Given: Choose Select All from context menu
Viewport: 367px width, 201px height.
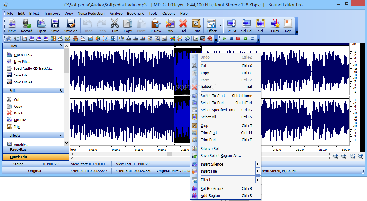Looking at the screenshot, I should (x=226, y=117).
